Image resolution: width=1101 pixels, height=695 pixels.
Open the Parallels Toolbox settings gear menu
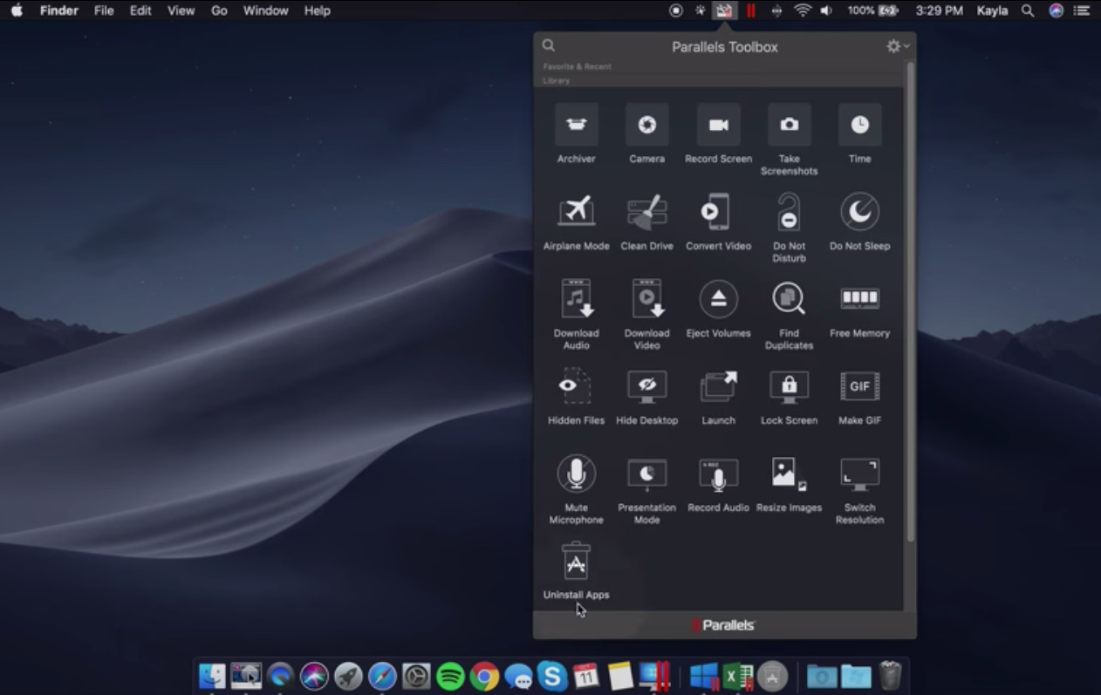coord(897,46)
